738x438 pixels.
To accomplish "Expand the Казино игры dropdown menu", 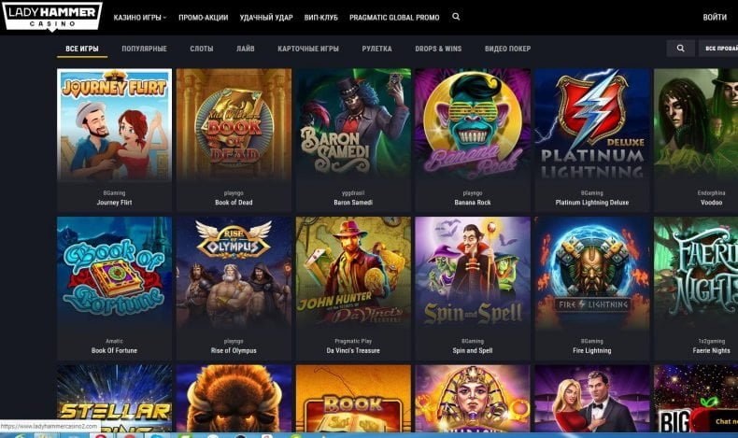I will point(140,18).
